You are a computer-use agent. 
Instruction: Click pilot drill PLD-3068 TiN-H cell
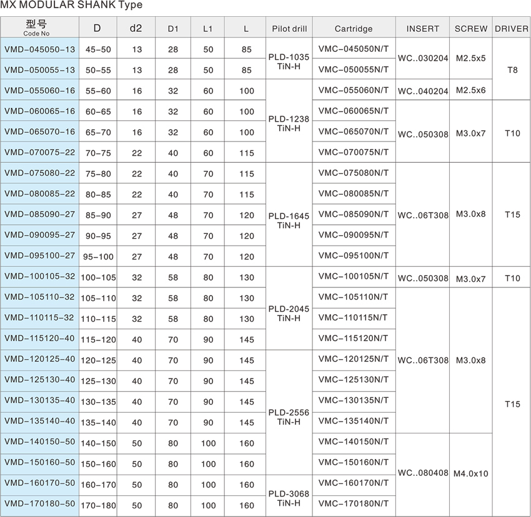point(288,498)
